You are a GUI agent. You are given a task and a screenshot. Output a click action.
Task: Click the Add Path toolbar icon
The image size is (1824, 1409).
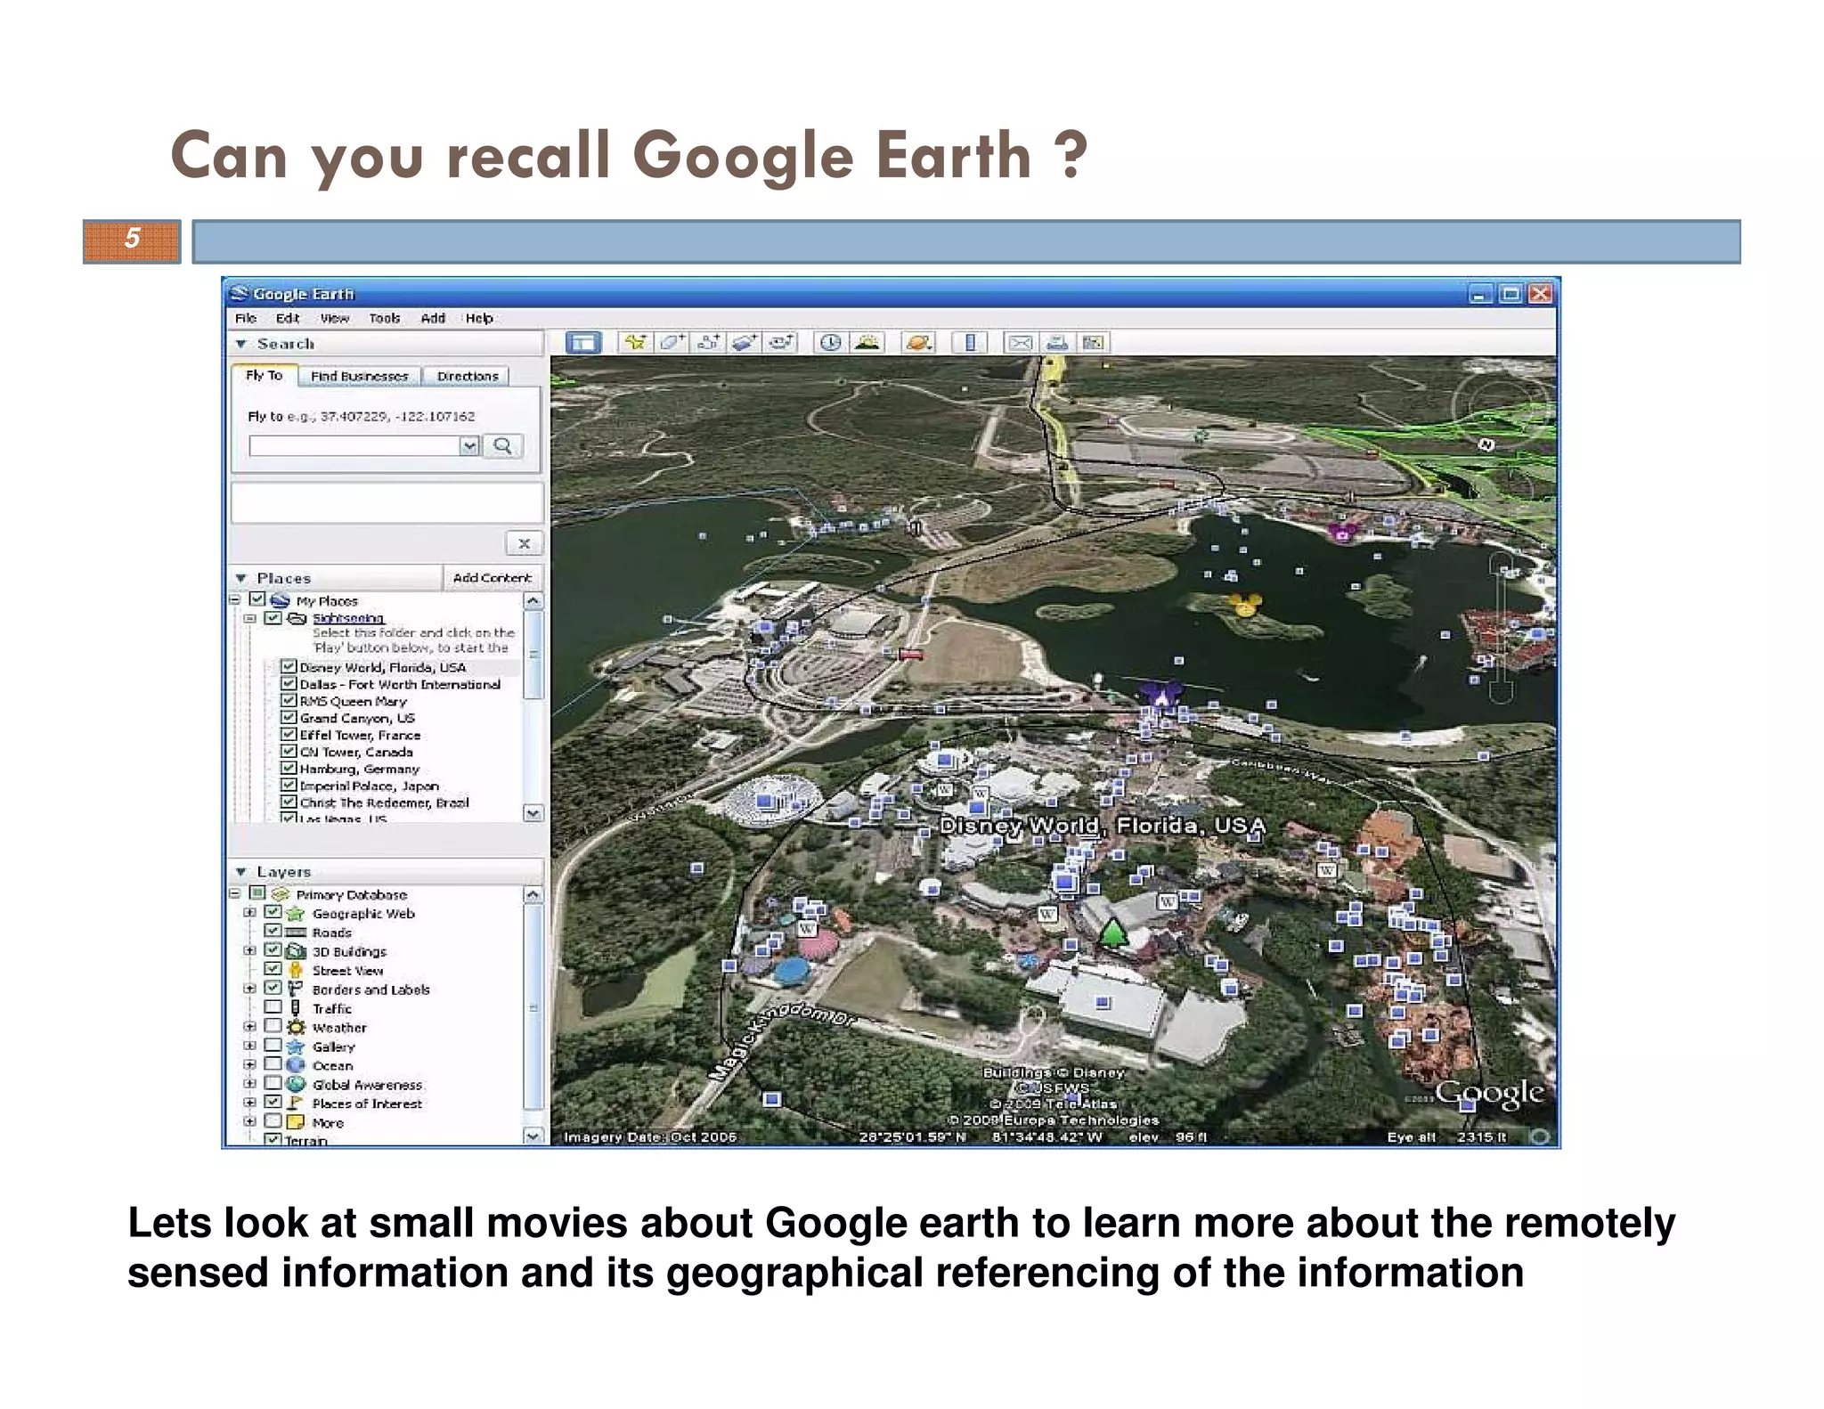[x=709, y=343]
